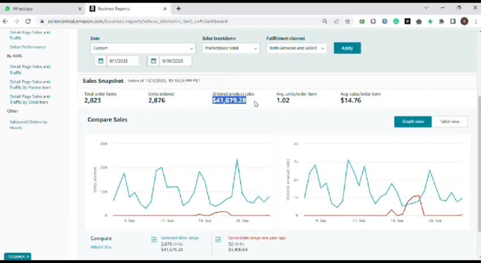481x263 pixels.
Task: Toggle the Same date range one year ago checkbox
Action: coord(218,239)
